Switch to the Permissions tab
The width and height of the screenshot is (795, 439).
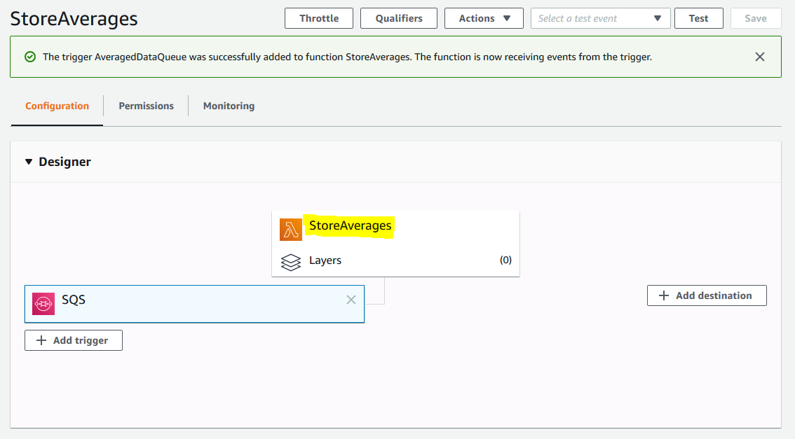click(x=146, y=106)
